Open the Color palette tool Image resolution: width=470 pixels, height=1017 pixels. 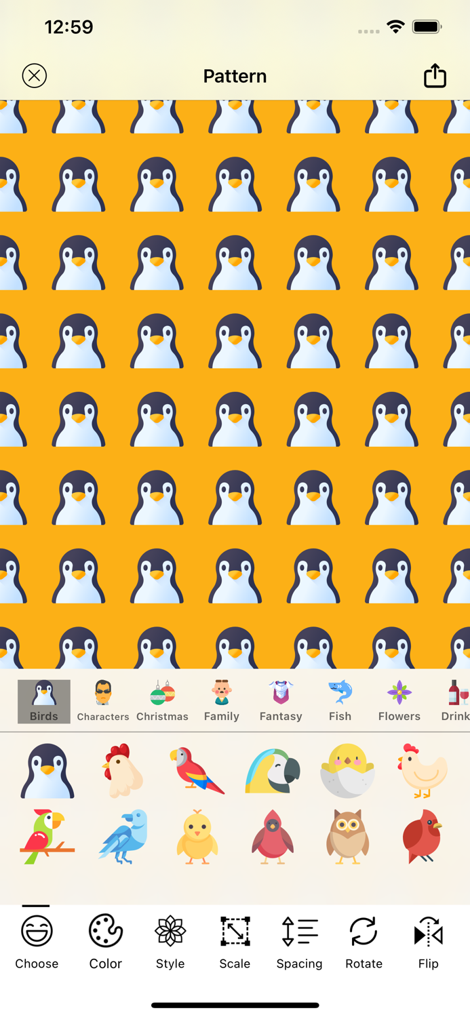tap(106, 942)
